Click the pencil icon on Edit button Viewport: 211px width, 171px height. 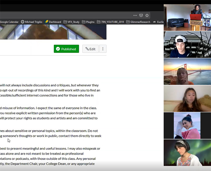click(87, 49)
